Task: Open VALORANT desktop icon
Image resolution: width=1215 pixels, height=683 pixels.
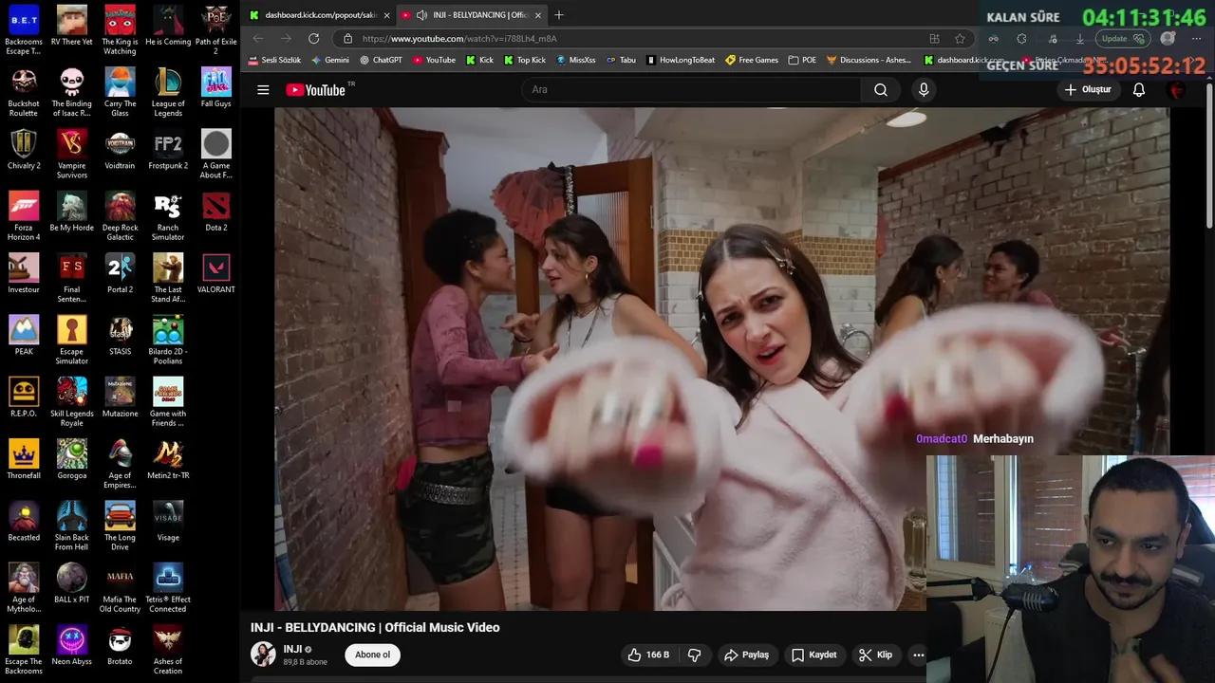Action: (x=216, y=273)
